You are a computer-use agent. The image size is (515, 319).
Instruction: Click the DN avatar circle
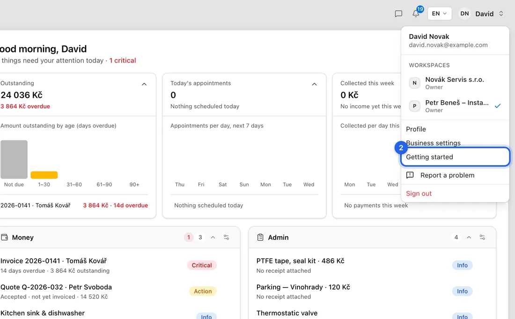tap(464, 14)
